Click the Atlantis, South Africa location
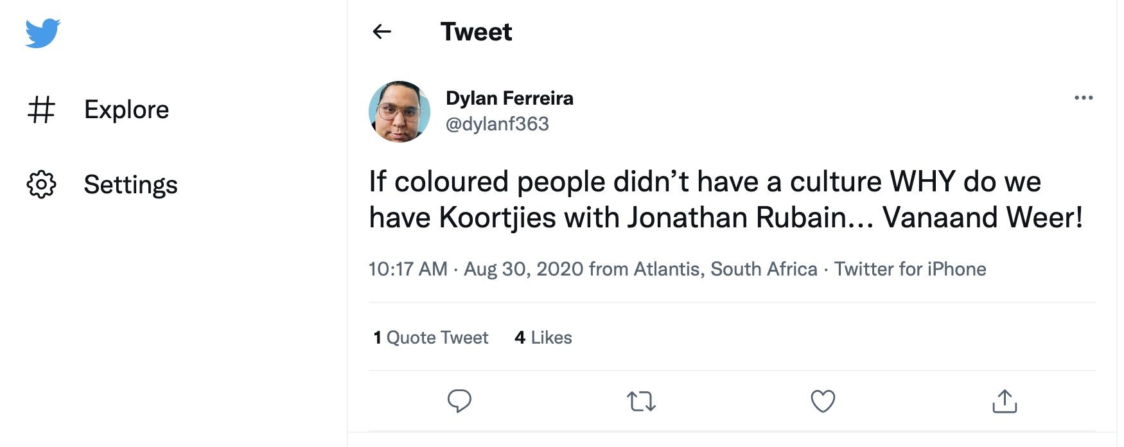Image resolution: width=1124 pixels, height=447 pixels. [x=725, y=268]
